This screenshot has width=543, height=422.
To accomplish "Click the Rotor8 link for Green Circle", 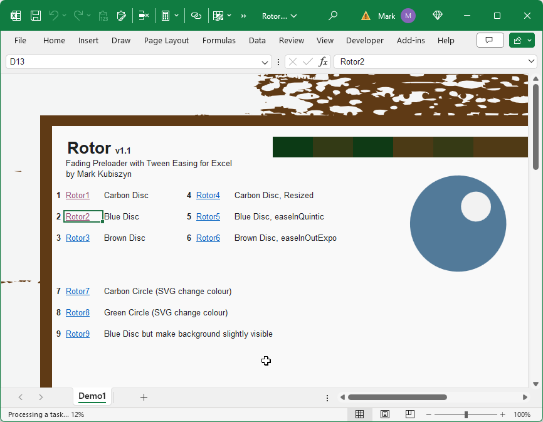I will coord(78,313).
